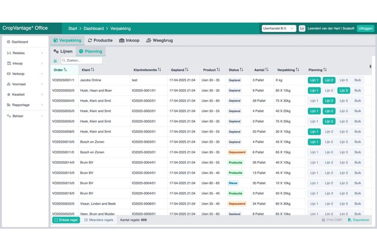Screen dimensions: 377x251
Task: Toggle Lijn 3 for order VO20250003/0
Action: click(343, 90)
